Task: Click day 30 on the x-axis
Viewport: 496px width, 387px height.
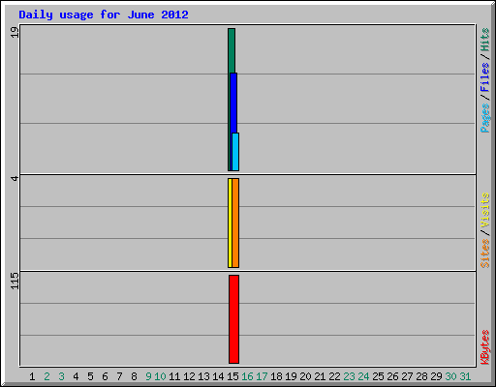Action: click(450, 376)
